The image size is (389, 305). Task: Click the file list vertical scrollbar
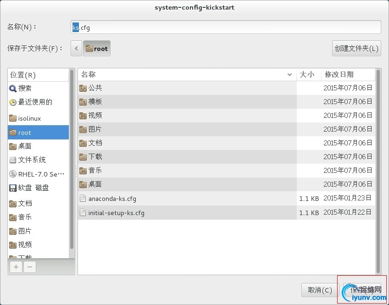(x=378, y=171)
